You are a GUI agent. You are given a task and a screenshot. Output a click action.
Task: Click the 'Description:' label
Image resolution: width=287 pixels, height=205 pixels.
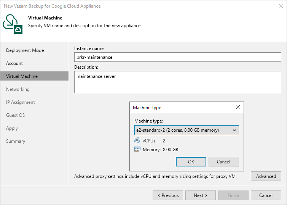(x=86, y=67)
